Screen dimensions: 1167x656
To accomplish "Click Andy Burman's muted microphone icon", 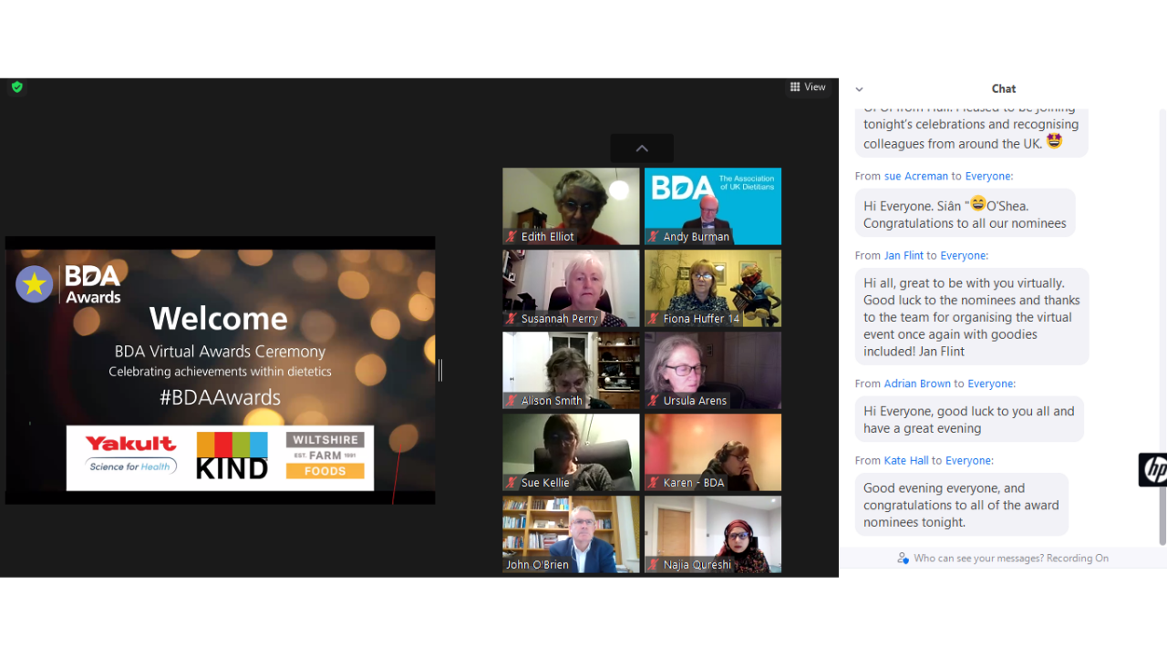I will point(654,237).
